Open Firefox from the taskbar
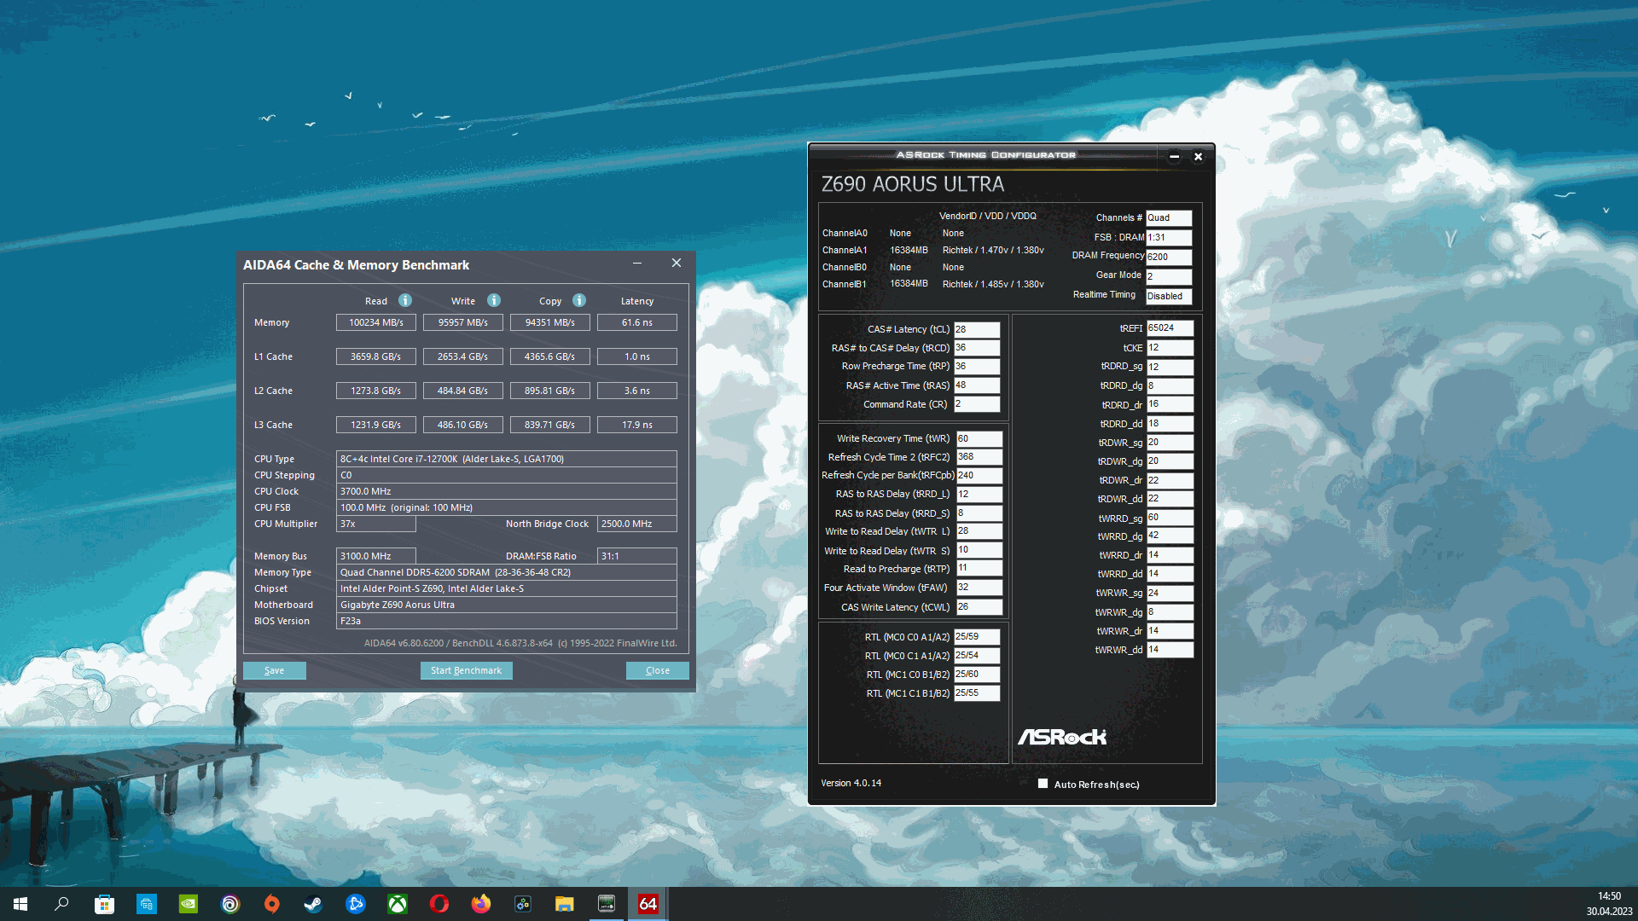The image size is (1638, 921). [481, 904]
